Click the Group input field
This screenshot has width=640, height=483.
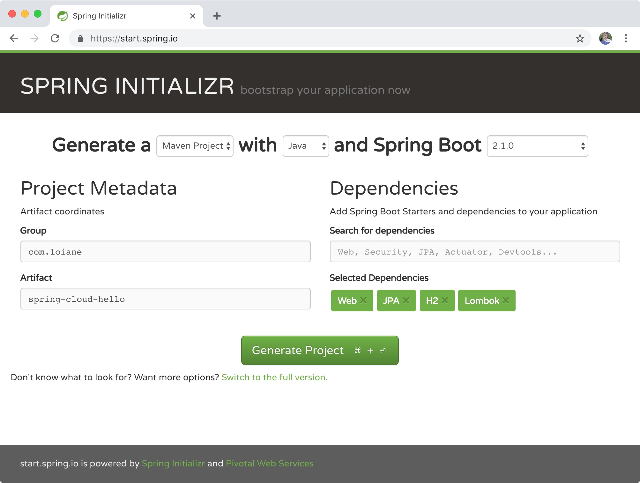[166, 252]
